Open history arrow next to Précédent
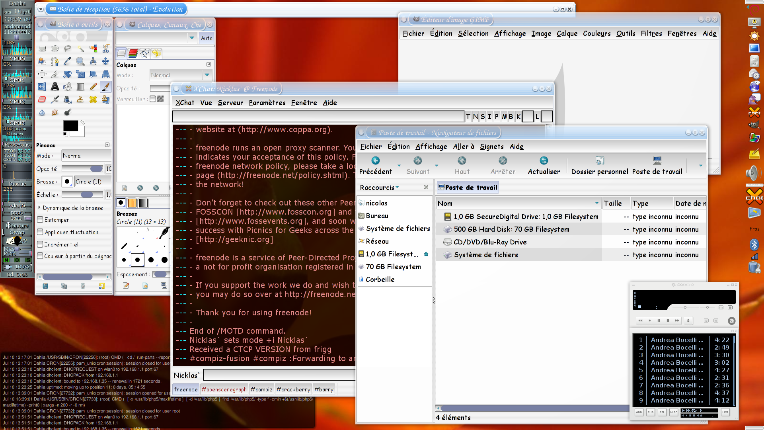Viewport: 764px width, 430px height. click(399, 166)
